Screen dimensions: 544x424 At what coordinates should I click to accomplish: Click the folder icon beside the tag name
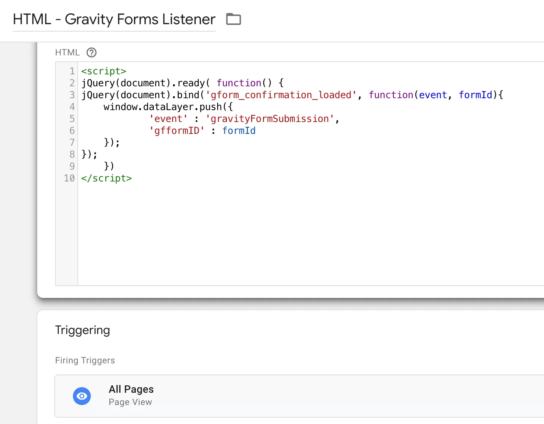tap(234, 19)
